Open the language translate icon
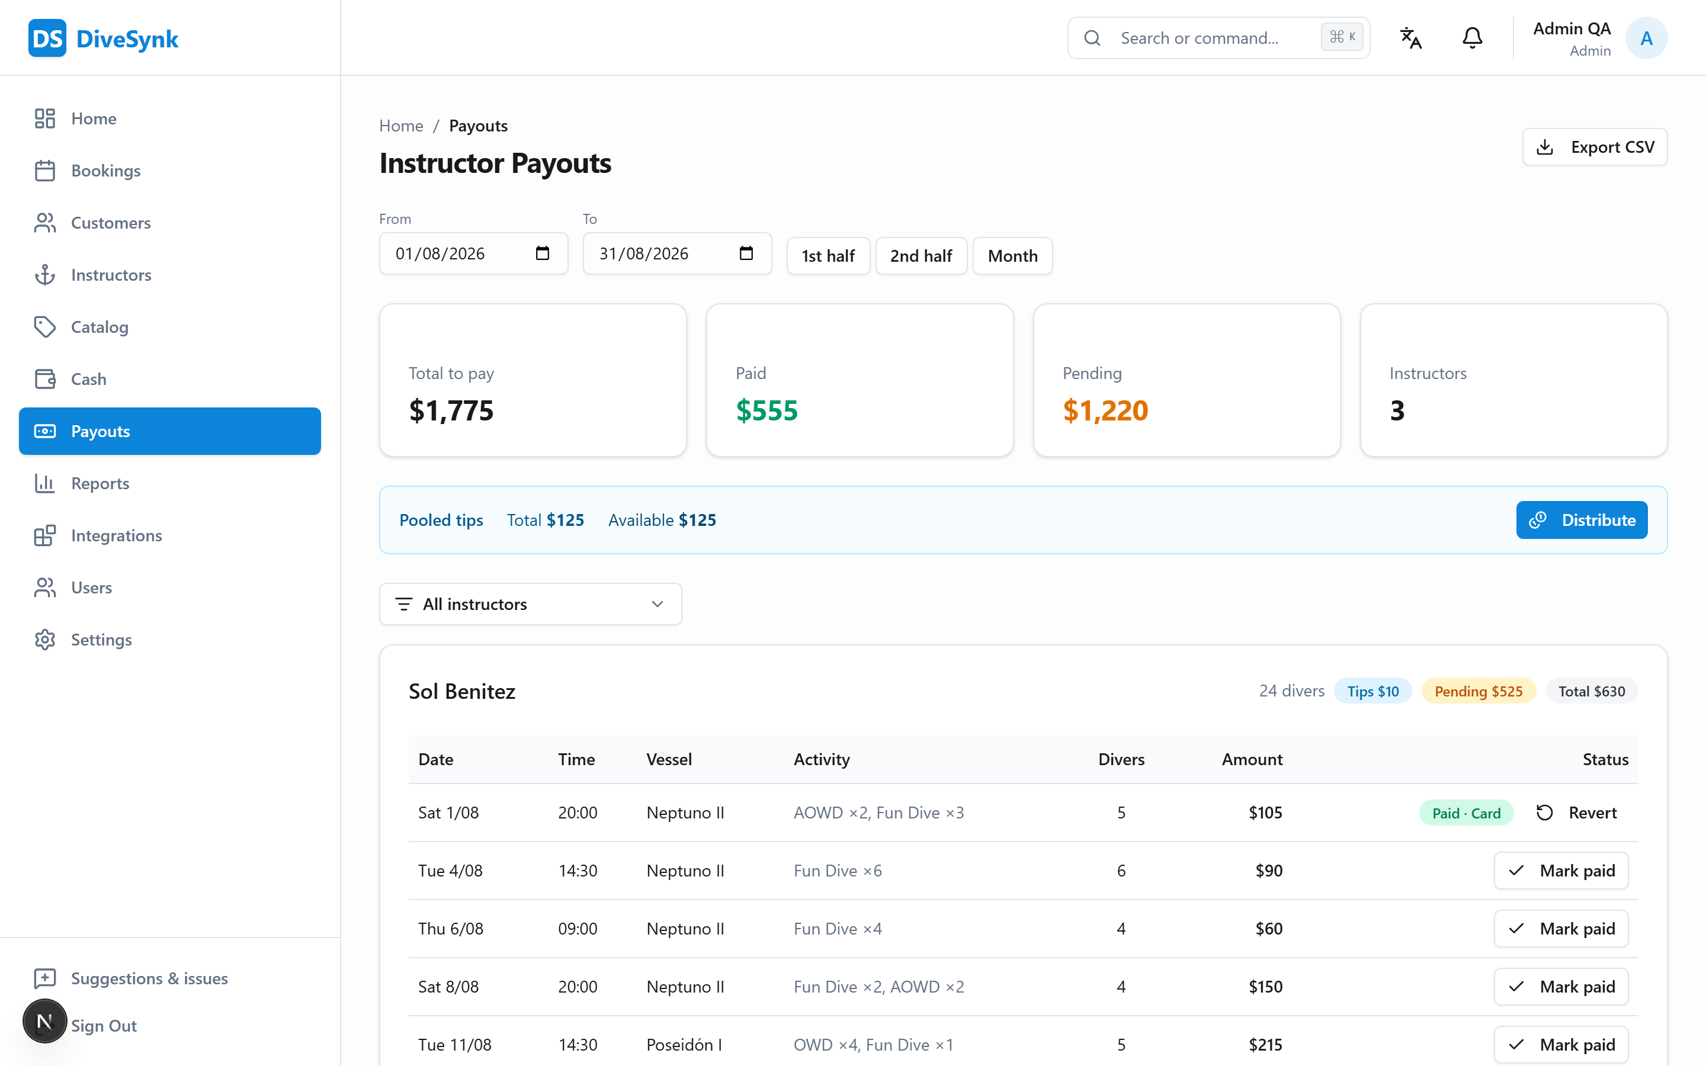 point(1410,38)
